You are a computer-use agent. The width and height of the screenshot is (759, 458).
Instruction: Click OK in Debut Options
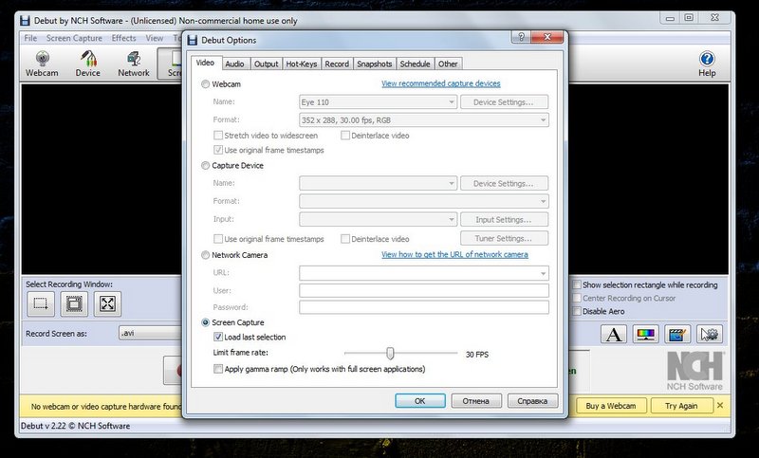click(419, 401)
